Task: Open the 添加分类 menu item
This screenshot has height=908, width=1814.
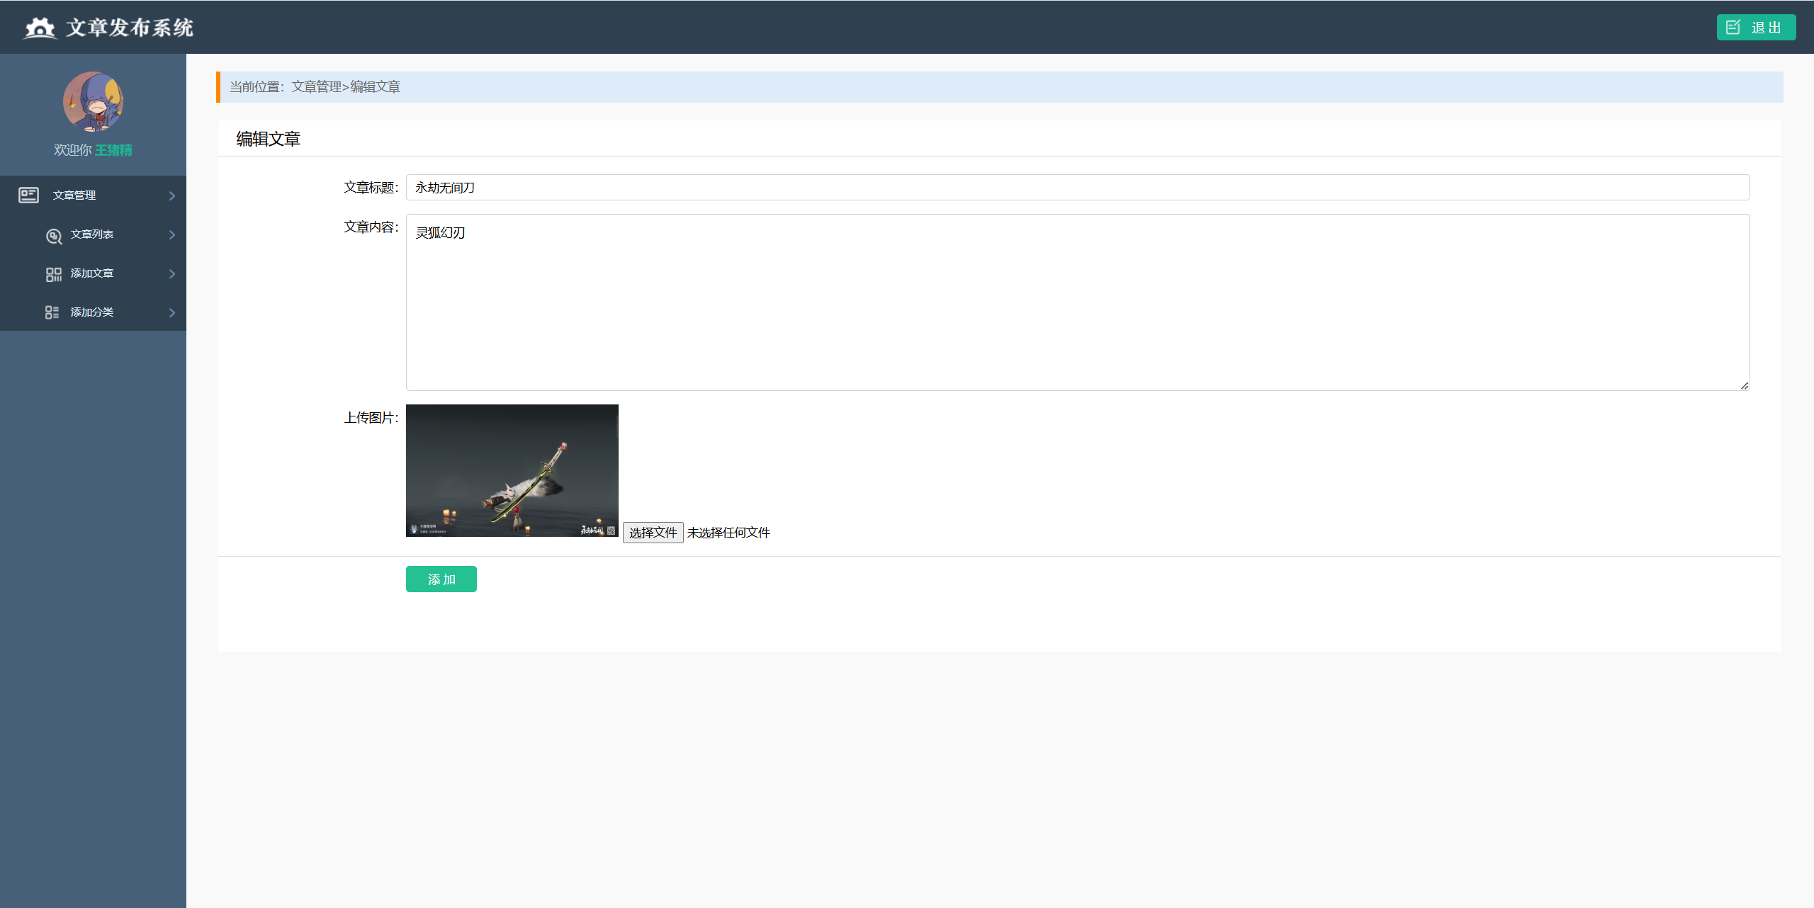Action: click(x=92, y=312)
